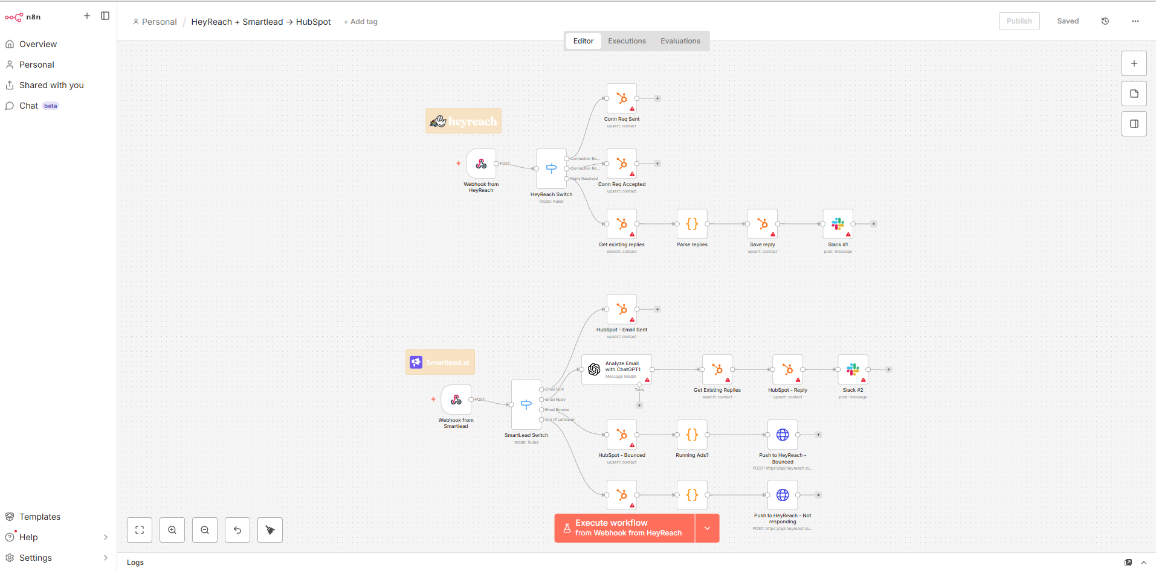Pop out the Logs panel
This screenshot has width=1156, height=571.
1128,563
